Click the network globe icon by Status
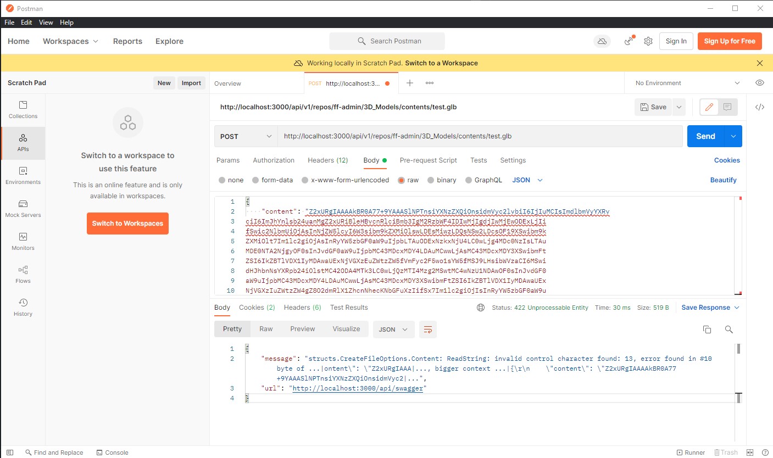 coord(481,308)
